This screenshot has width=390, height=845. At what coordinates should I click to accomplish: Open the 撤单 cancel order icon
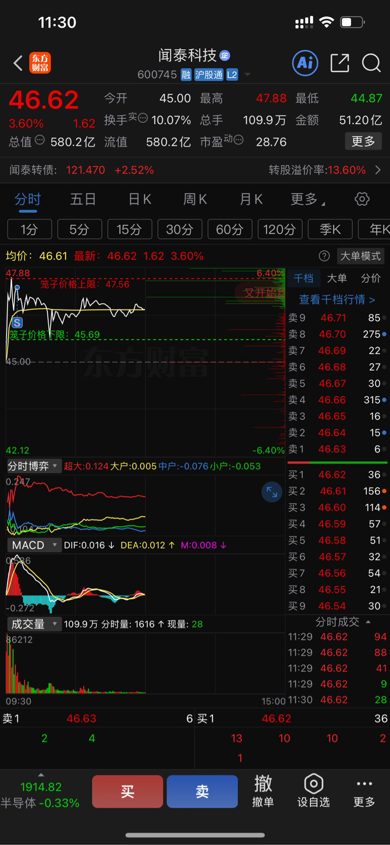[x=263, y=791]
